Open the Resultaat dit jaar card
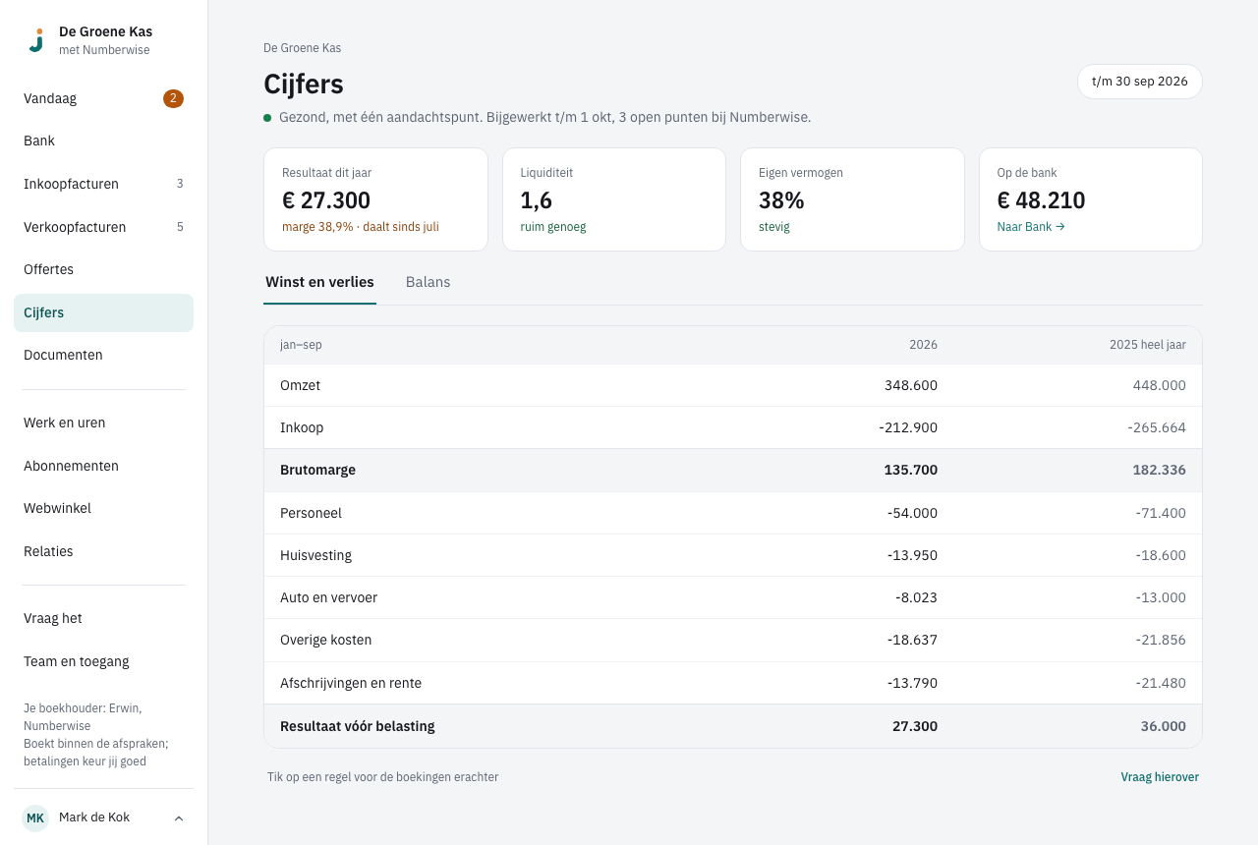 pyautogui.click(x=375, y=199)
